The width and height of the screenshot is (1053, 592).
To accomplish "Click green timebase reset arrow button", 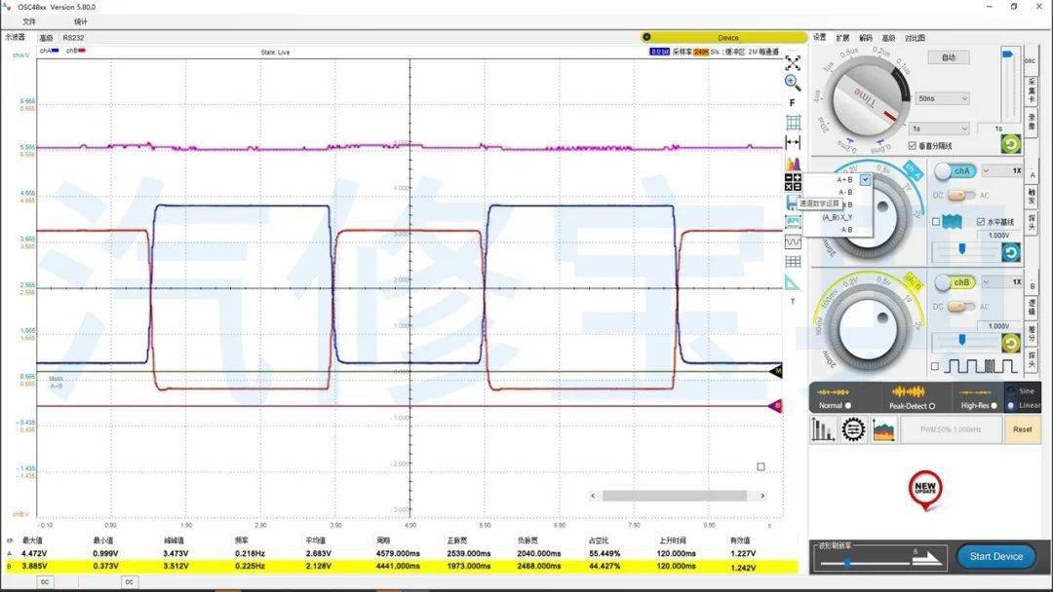I will tap(1011, 143).
